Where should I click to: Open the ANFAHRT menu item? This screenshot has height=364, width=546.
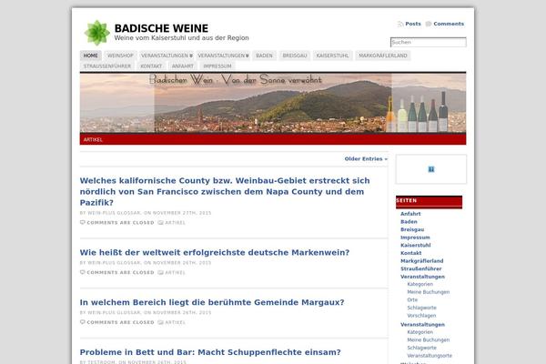pos(183,66)
